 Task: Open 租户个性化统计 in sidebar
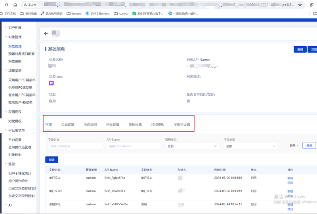(x=20, y=173)
